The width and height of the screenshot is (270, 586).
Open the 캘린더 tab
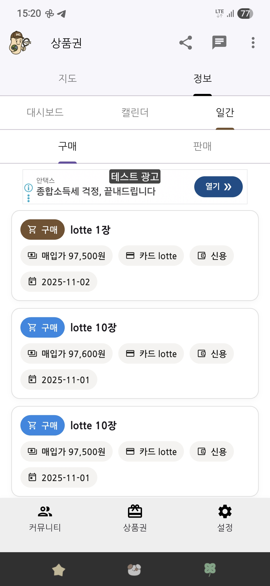(x=135, y=112)
